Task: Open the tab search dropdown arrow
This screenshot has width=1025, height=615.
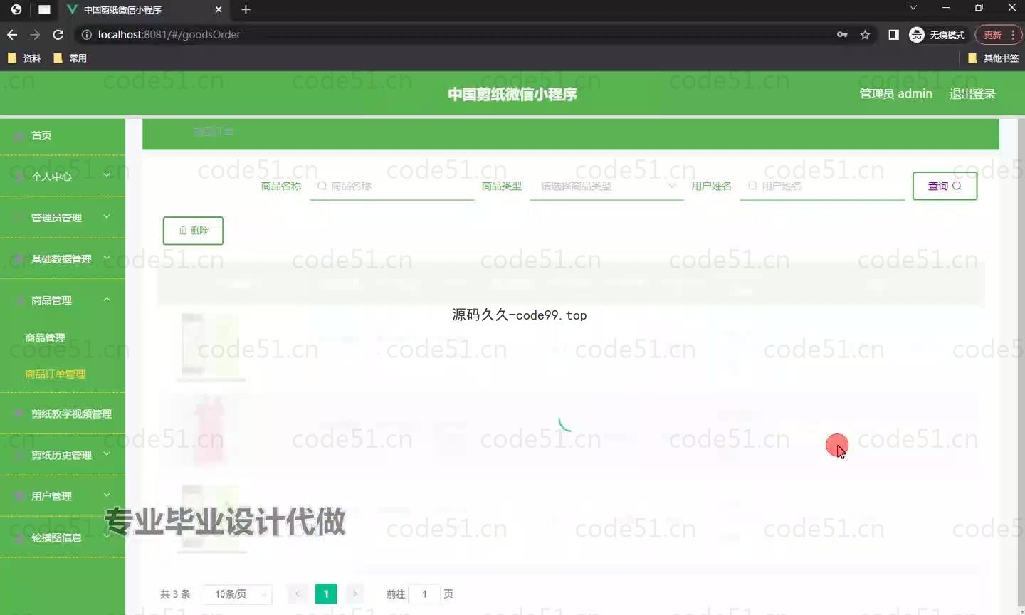Action: (913, 8)
